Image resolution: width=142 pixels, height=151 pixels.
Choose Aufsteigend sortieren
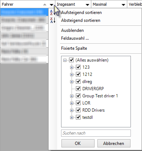click(x=81, y=13)
